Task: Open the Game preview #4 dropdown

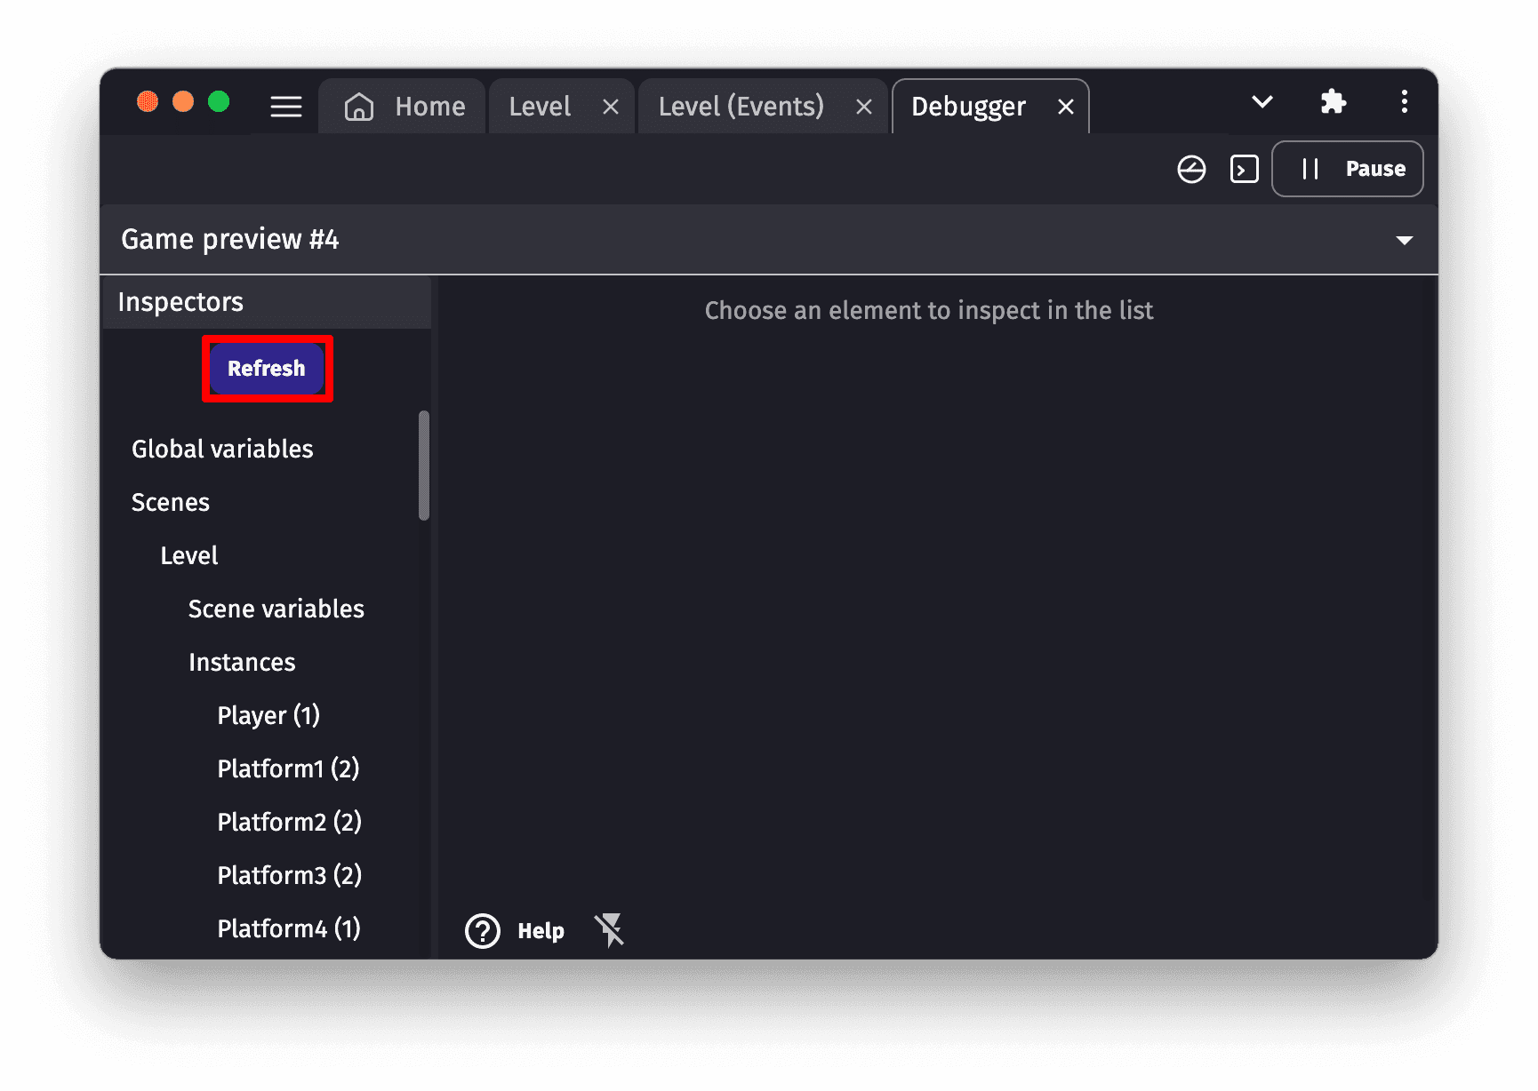Action: click(x=1404, y=240)
